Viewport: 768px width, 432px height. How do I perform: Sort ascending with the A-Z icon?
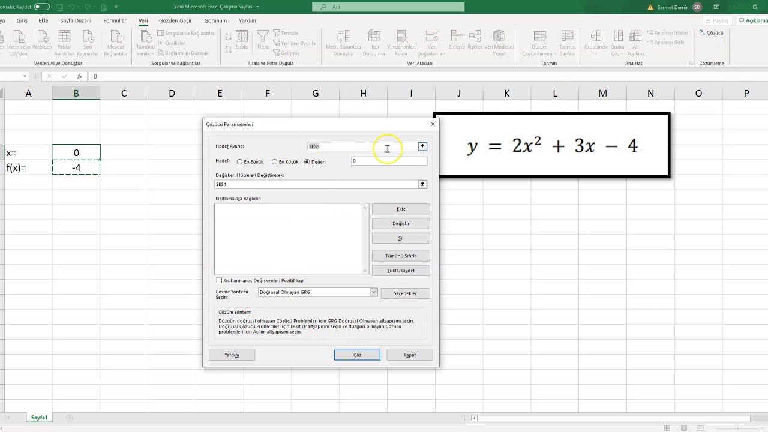pyautogui.click(x=228, y=37)
